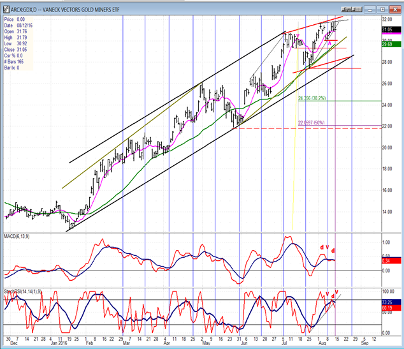The width and height of the screenshot is (404, 349).
Task: Click the Low 30.92 row in data box
Action: point(15,43)
